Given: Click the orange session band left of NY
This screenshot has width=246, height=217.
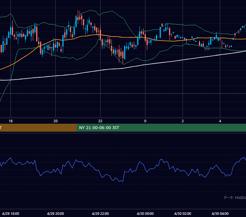Looking at the screenshot, I should click(38, 128).
